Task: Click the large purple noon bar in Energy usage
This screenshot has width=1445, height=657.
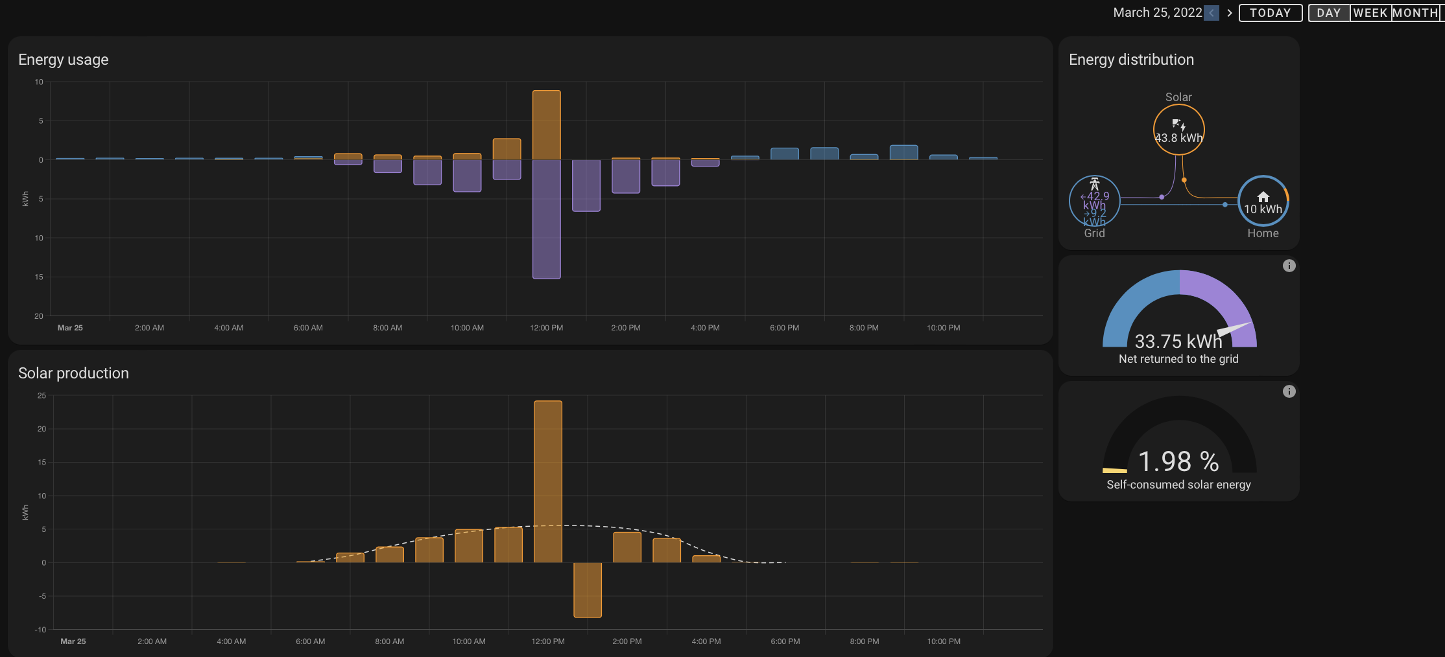Action: pos(546,219)
